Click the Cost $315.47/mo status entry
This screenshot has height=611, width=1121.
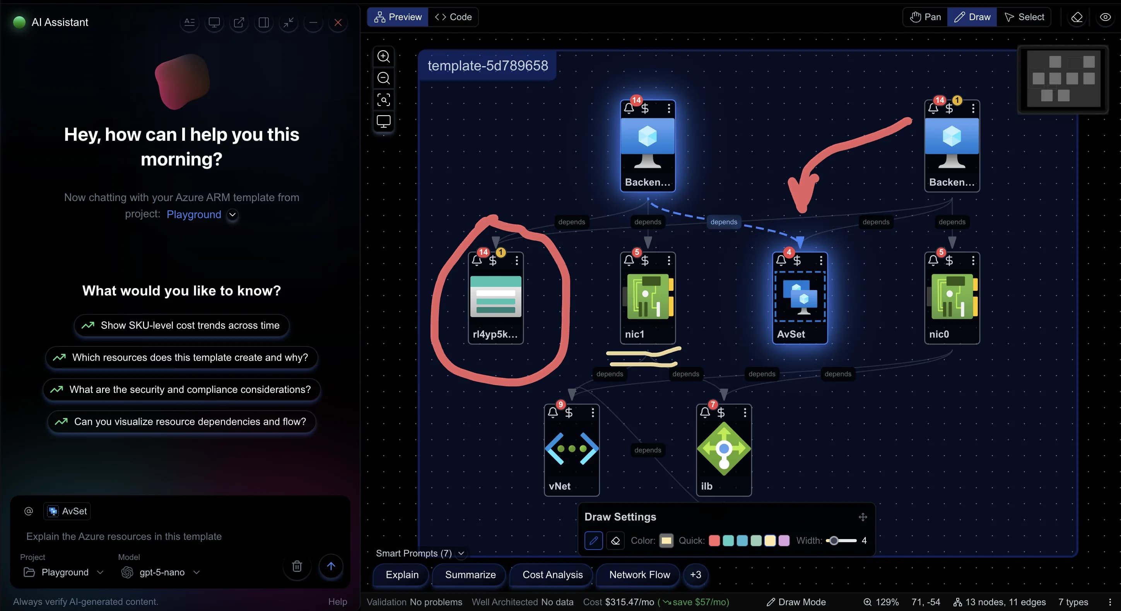click(618, 602)
